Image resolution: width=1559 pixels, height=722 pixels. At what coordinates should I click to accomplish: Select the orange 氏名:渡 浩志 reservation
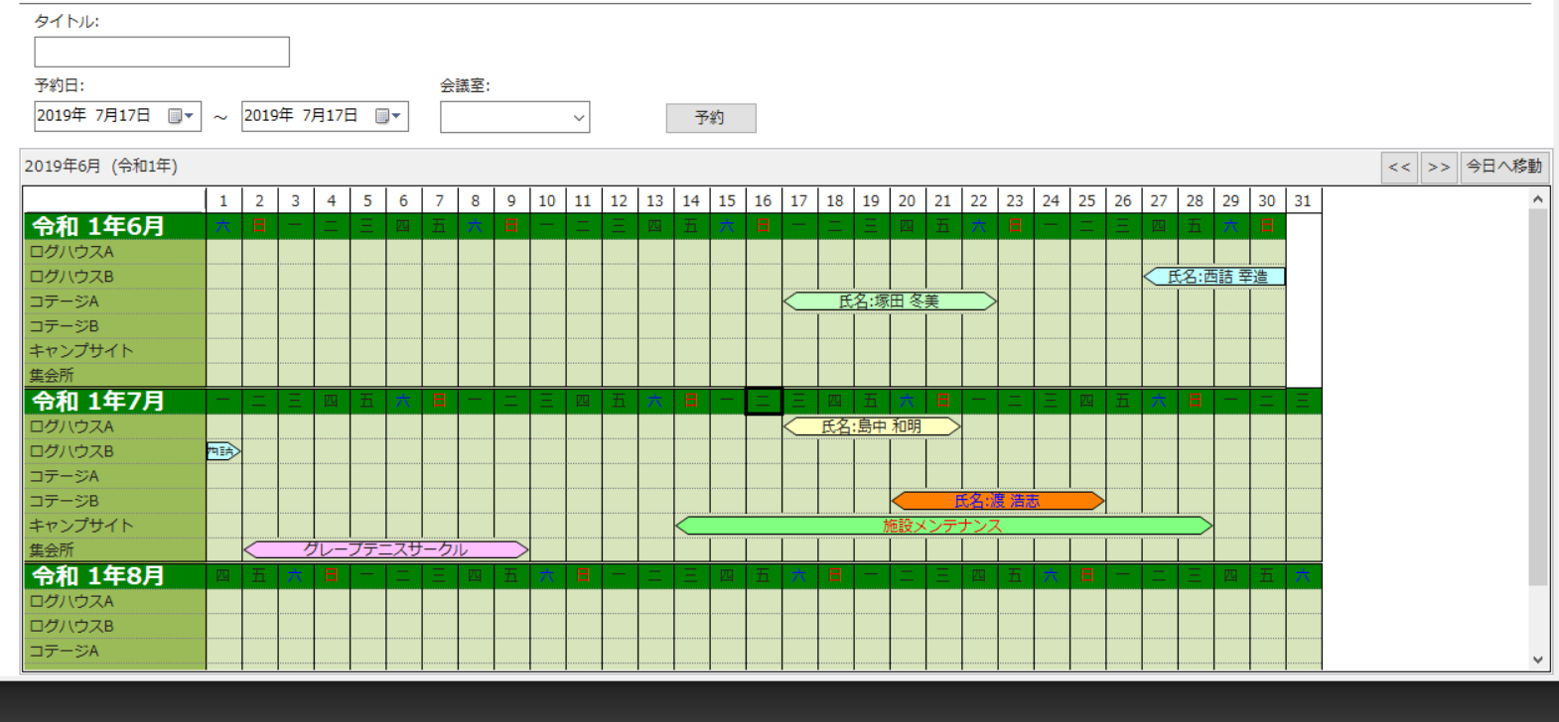[x=997, y=501]
